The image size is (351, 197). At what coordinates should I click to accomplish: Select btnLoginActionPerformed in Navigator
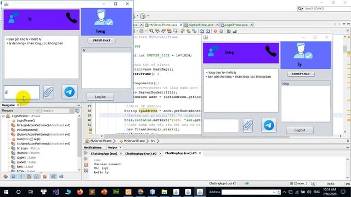point(43,125)
